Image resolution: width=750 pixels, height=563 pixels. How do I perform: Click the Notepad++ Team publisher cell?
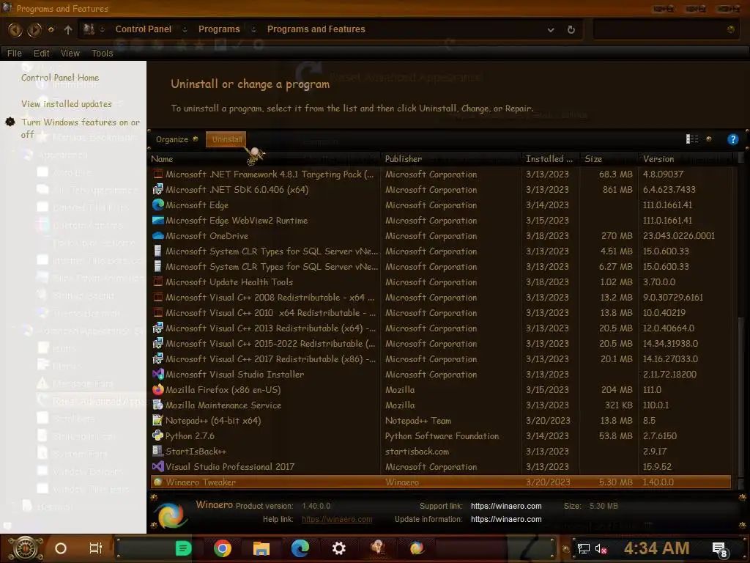point(418,420)
